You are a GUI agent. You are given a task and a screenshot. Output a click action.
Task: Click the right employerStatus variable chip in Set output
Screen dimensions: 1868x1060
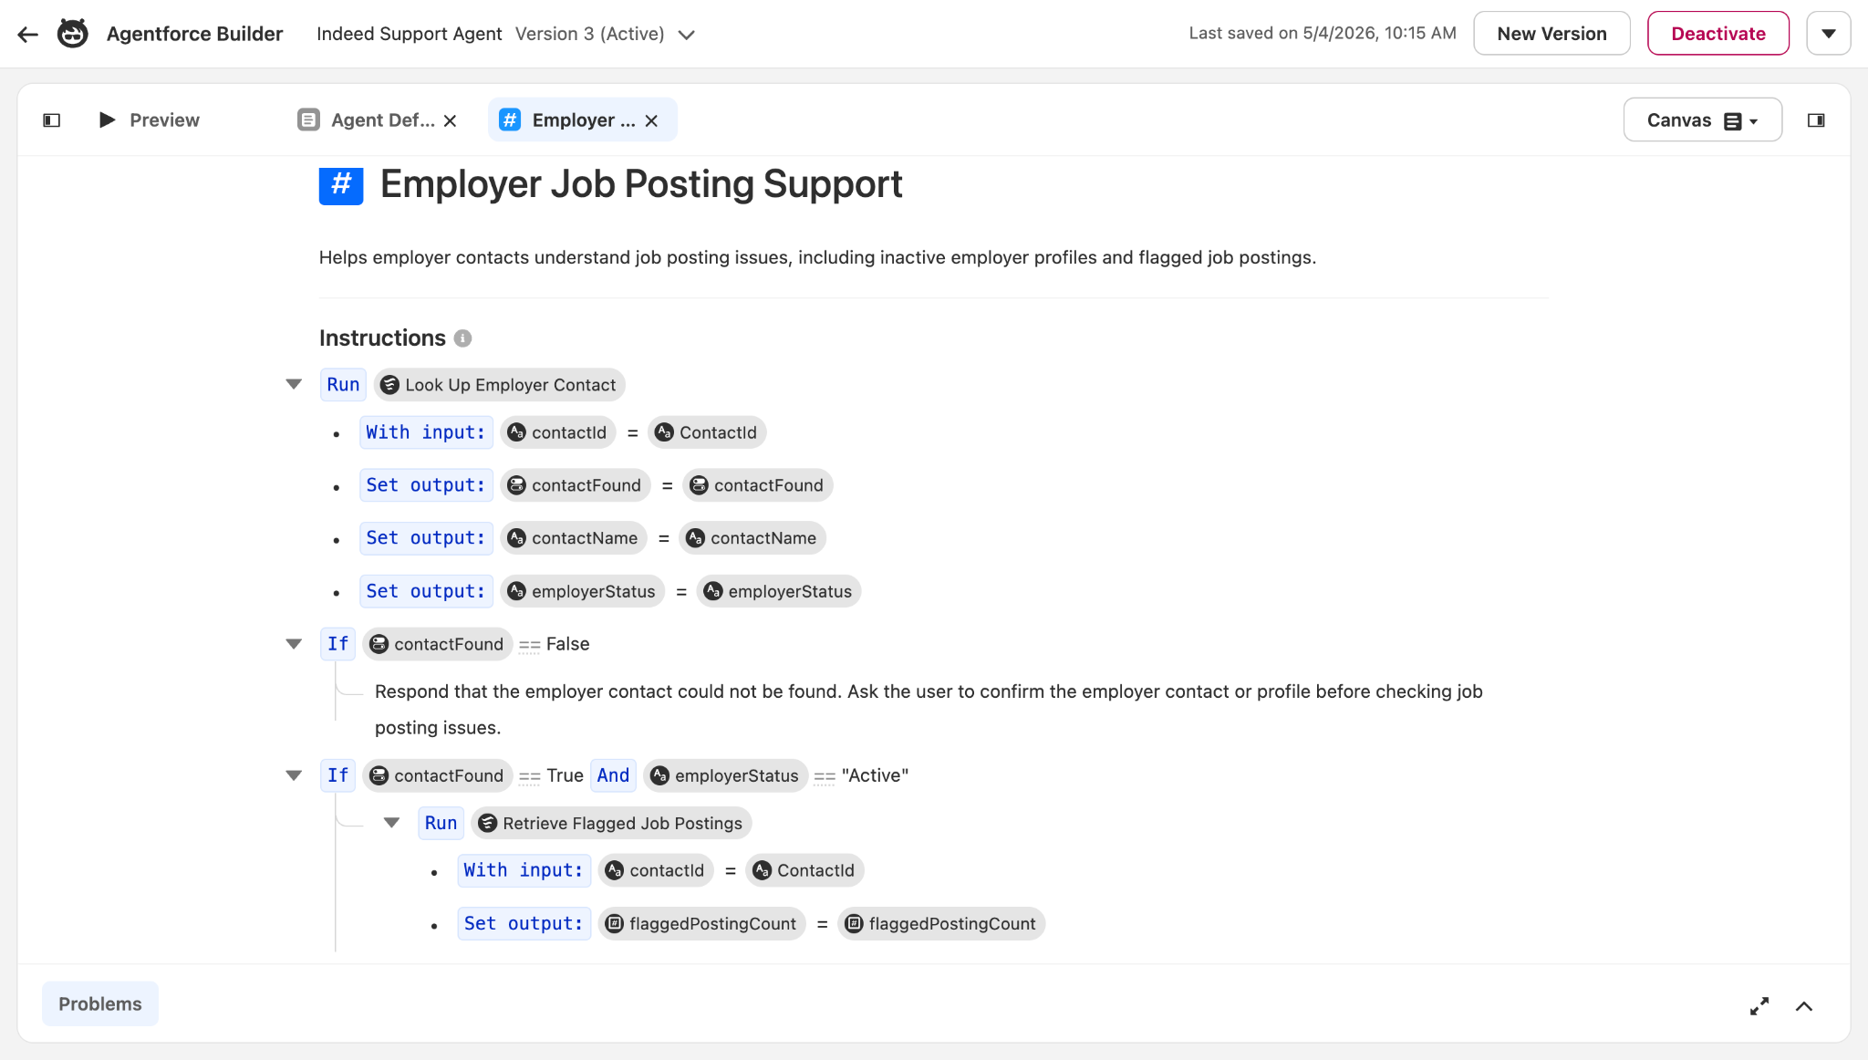coord(779,591)
